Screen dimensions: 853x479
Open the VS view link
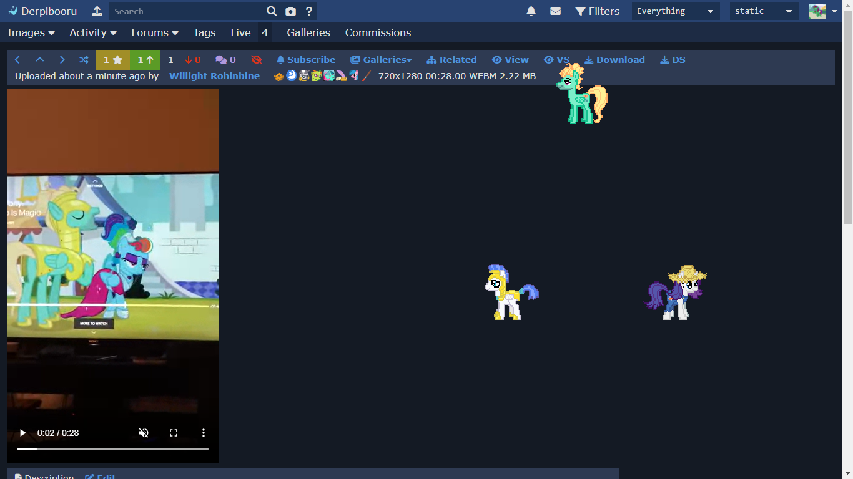[x=556, y=60]
